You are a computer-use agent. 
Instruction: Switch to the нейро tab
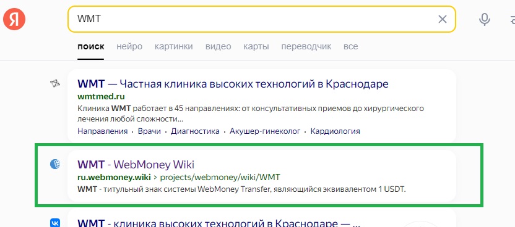[x=129, y=46]
